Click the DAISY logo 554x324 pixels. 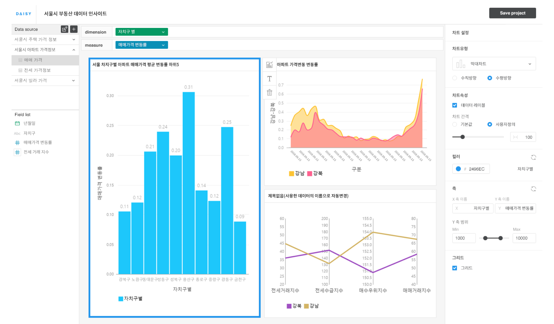click(x=24, y=14)
